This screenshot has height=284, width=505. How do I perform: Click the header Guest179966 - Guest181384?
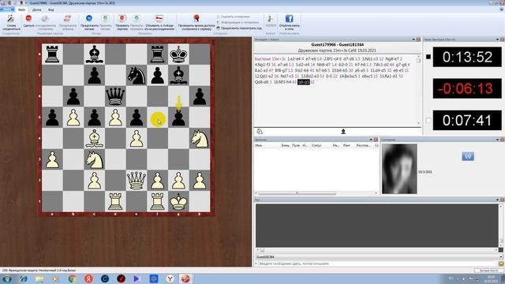[x=337, y=45]
